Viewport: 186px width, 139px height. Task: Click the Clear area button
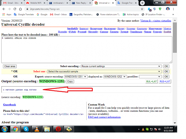10,66
